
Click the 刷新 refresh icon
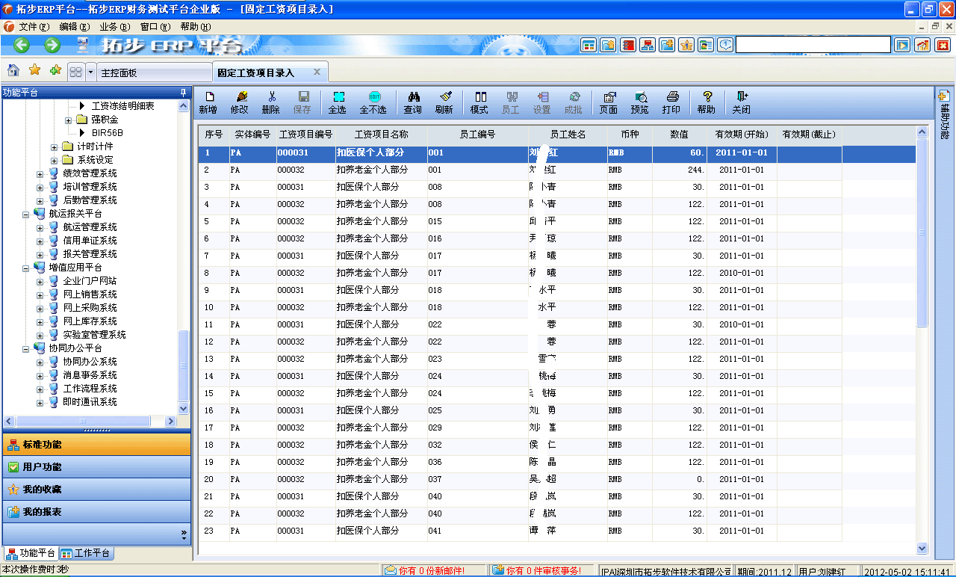coord(445,102)
